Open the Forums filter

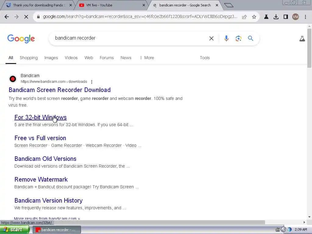coord(107,58)
